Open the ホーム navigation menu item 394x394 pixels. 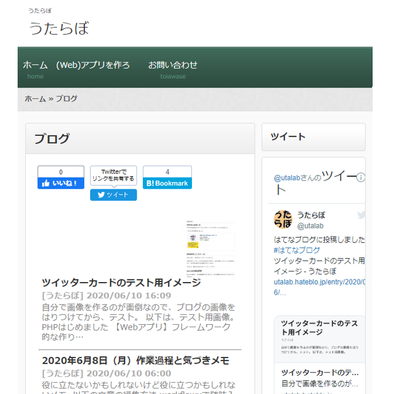[x=35, y=65]
